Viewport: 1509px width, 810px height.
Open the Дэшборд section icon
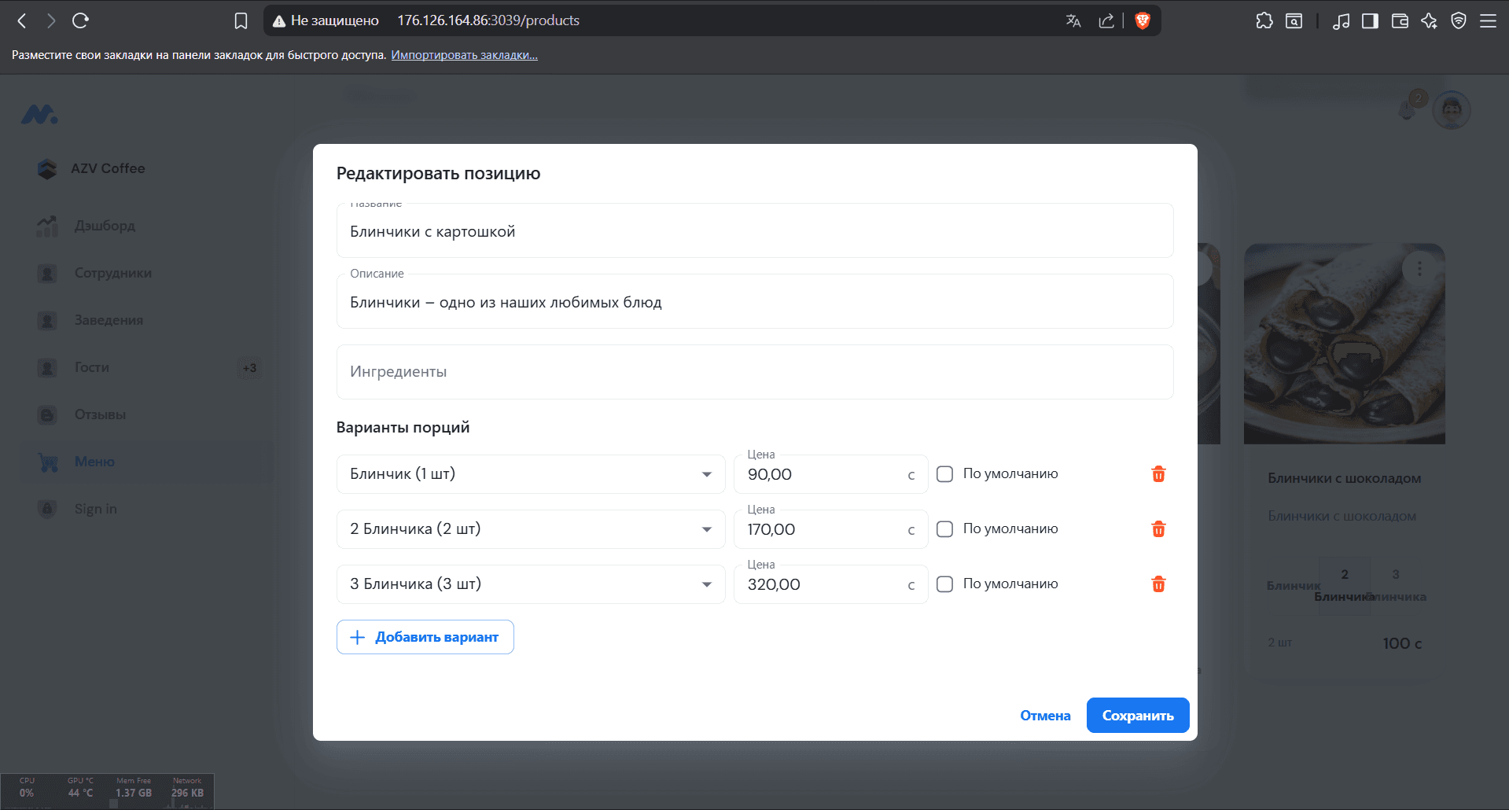point(47,226)
